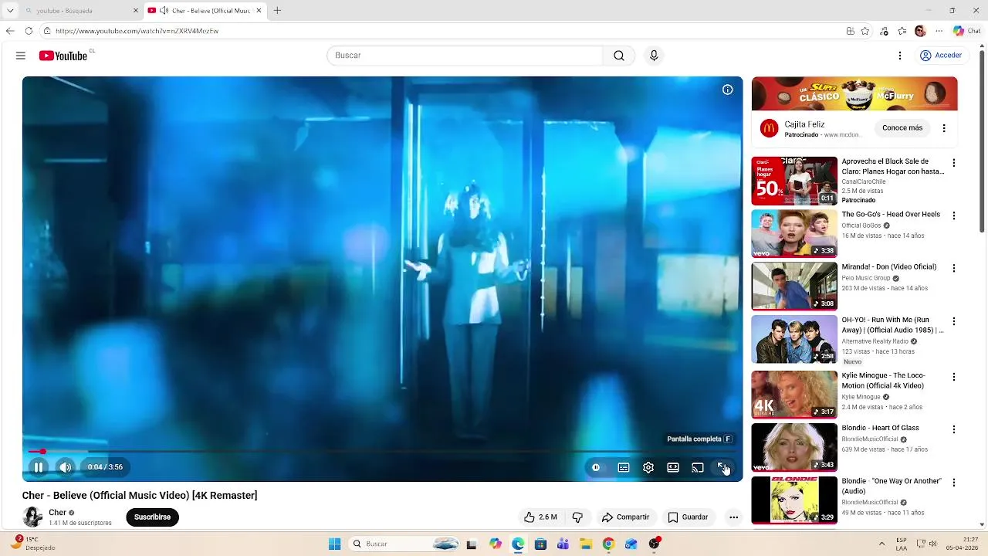The image size is (988, 556).
Task: Open the tab actions dropdown in Edge
Action: tap(10, 10)
